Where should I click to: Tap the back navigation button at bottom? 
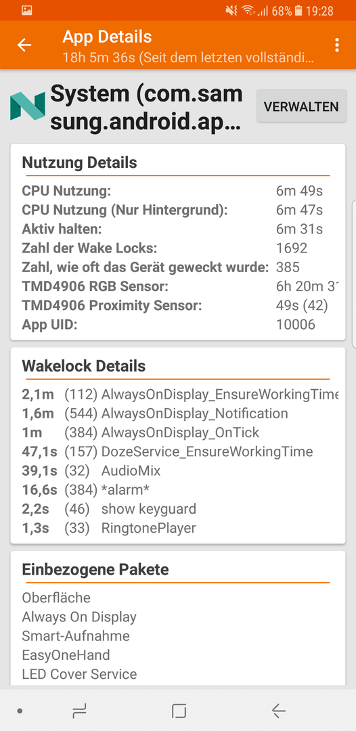[279, 711]
